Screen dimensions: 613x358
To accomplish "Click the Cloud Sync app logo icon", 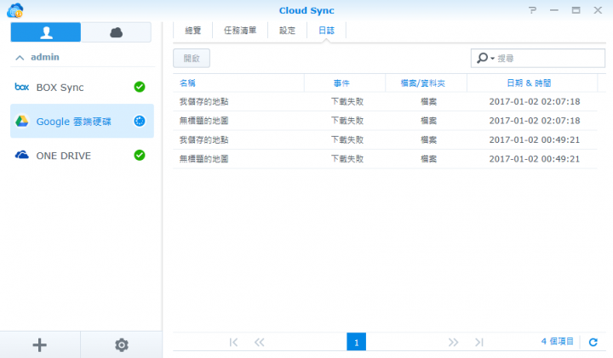I will [15, 10].
